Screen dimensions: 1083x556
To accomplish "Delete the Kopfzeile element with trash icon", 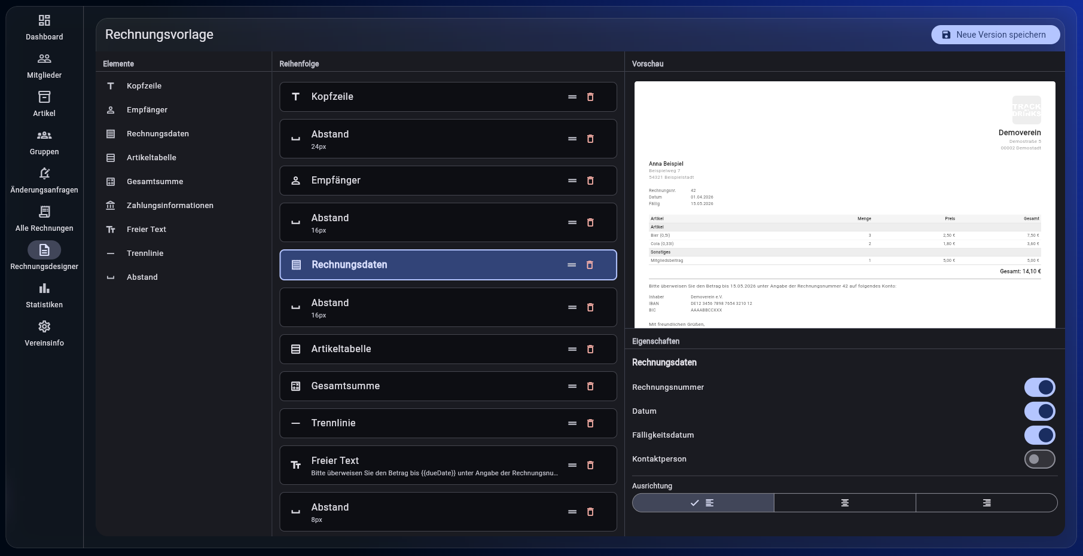I will pyautogui.click(x=590, y=97).
